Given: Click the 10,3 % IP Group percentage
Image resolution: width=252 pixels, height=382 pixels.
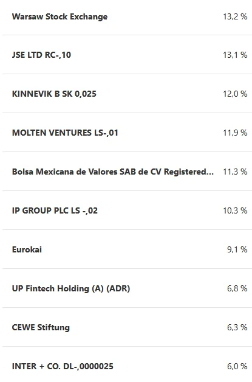Looking at the screenshot, I should 235,210.
